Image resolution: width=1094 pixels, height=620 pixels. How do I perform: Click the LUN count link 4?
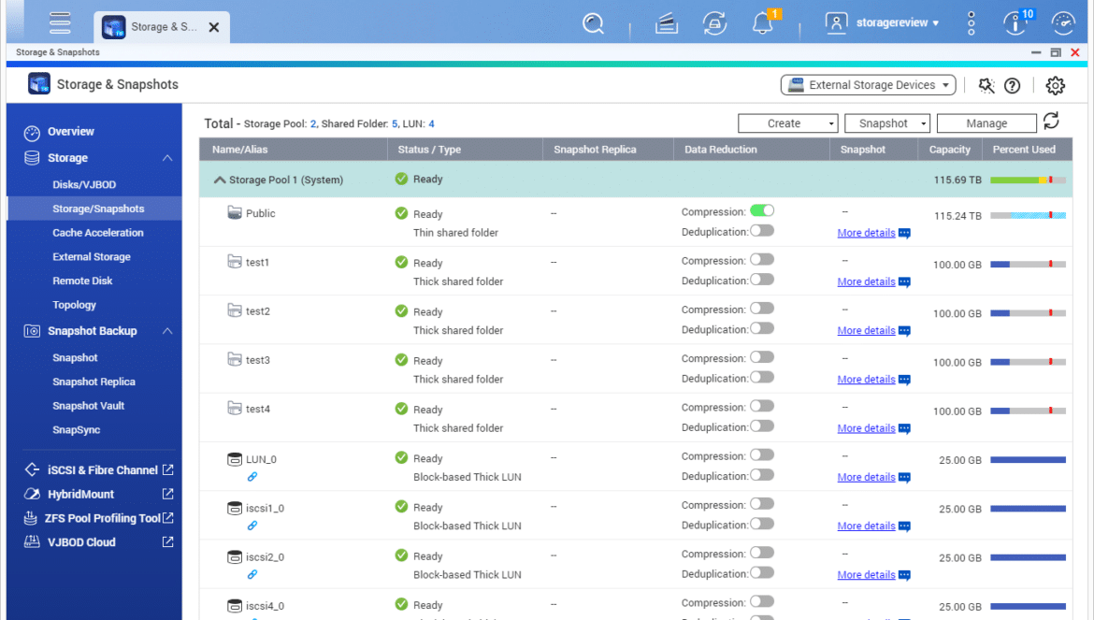tap(431, 124)
